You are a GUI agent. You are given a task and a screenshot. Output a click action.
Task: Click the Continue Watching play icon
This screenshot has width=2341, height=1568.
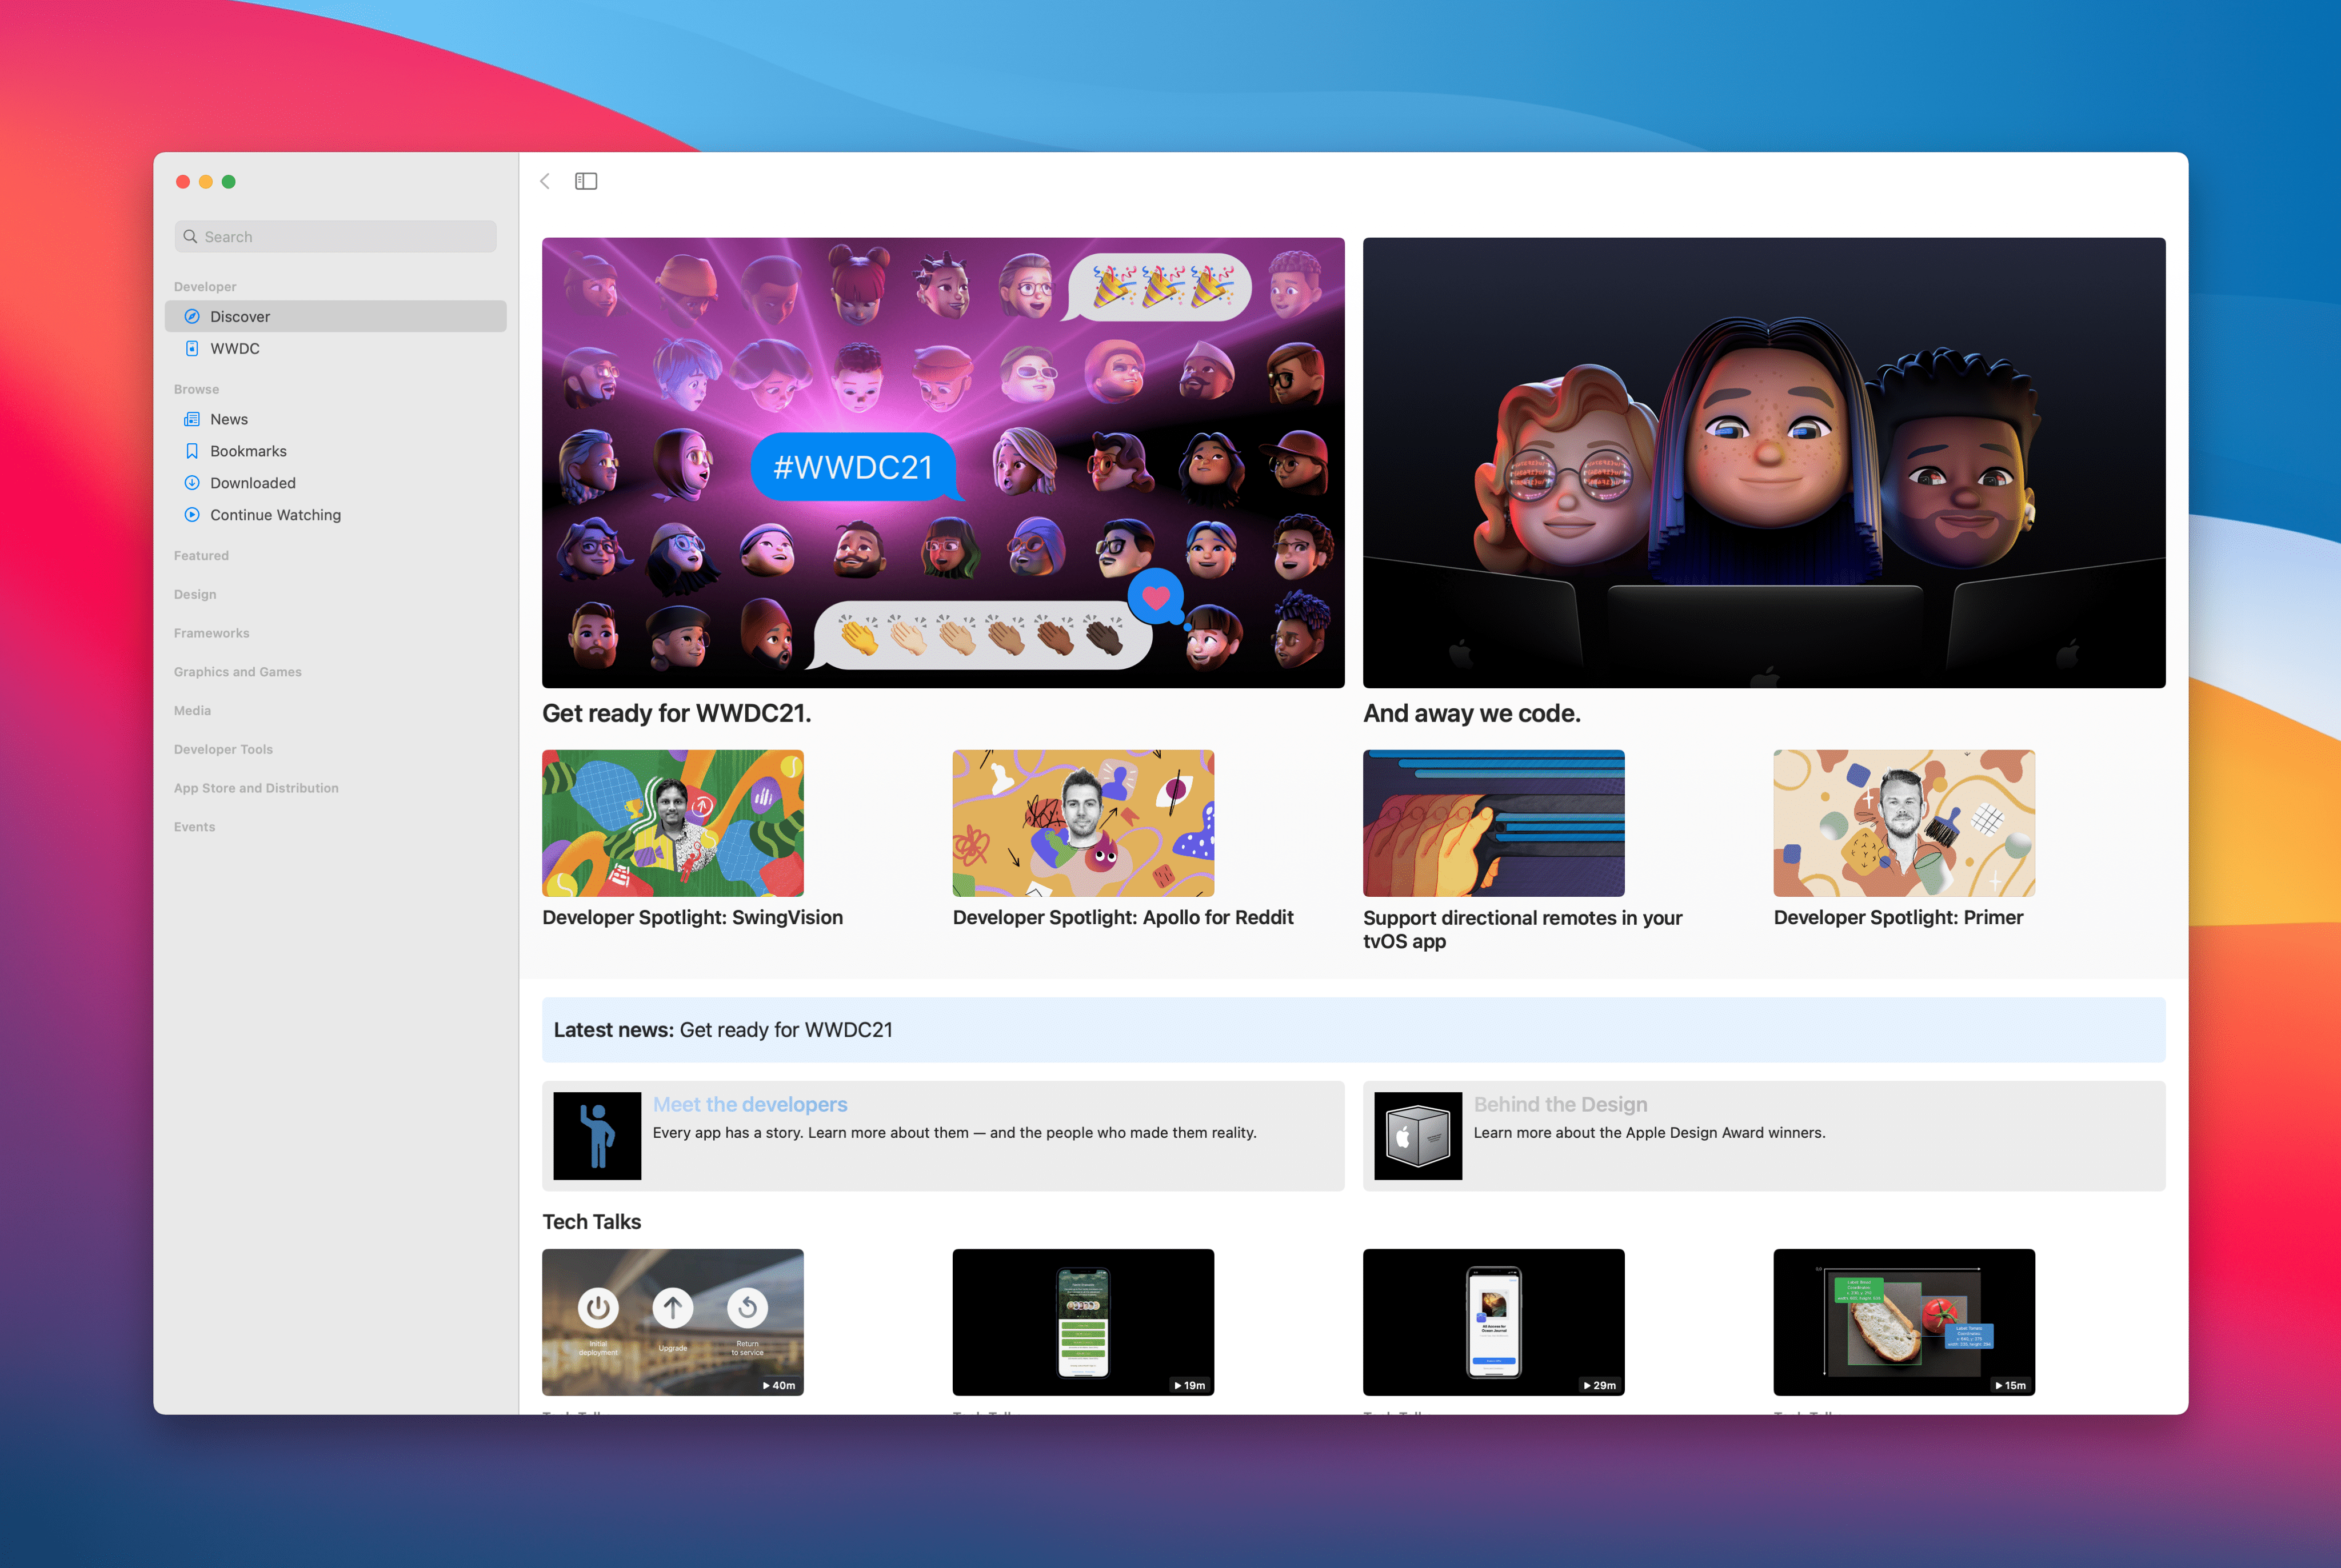pyautogui.click(x=192, y=515)
